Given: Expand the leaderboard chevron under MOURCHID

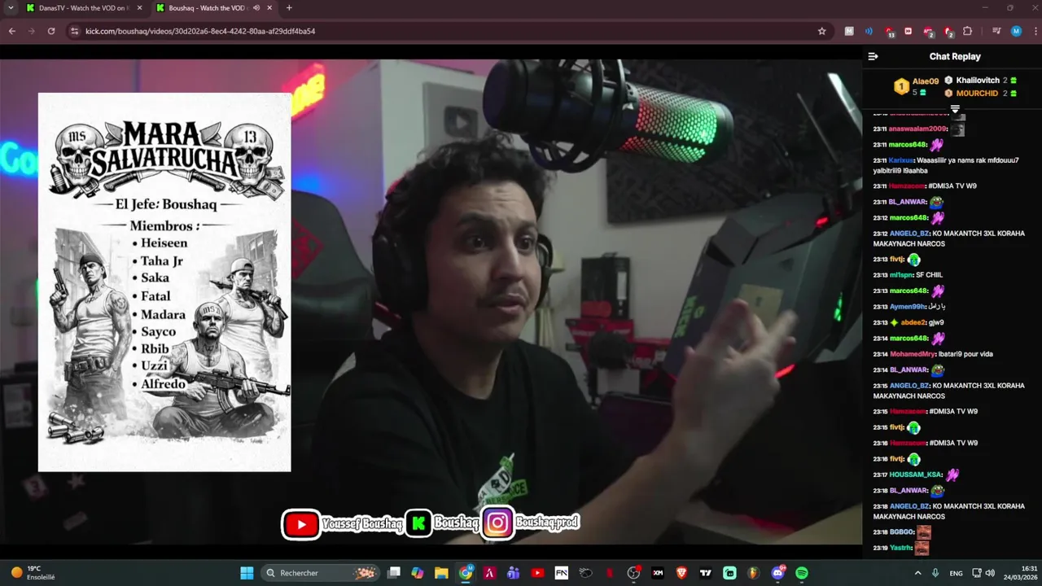Looking at the screenshot, I should pos(955,108).
